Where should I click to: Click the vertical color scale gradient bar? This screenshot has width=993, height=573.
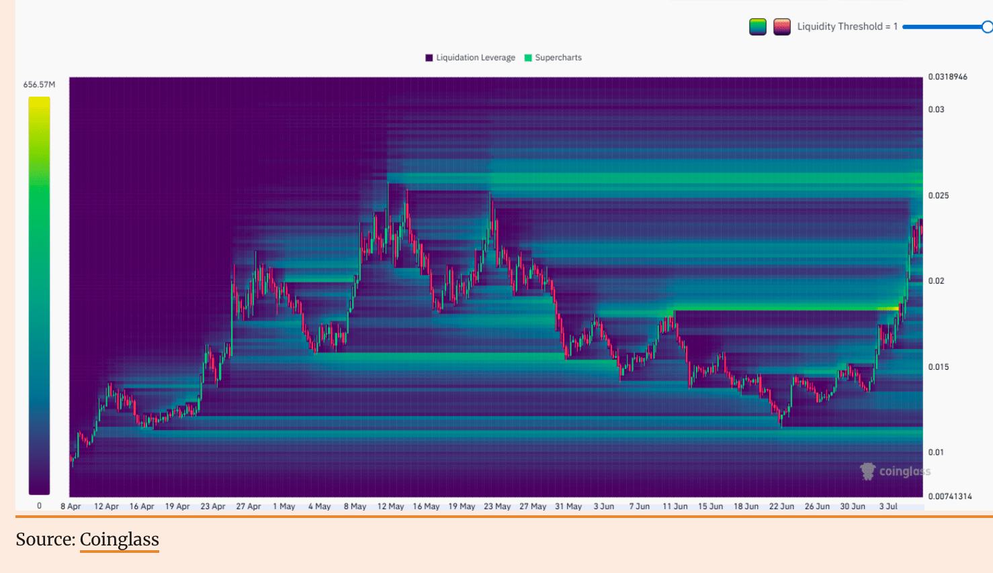pyautogui.click(x=39, y=295)
